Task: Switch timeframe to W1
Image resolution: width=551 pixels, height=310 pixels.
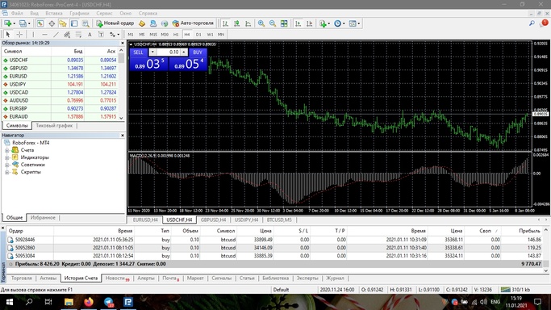Action: pos(210,35)
